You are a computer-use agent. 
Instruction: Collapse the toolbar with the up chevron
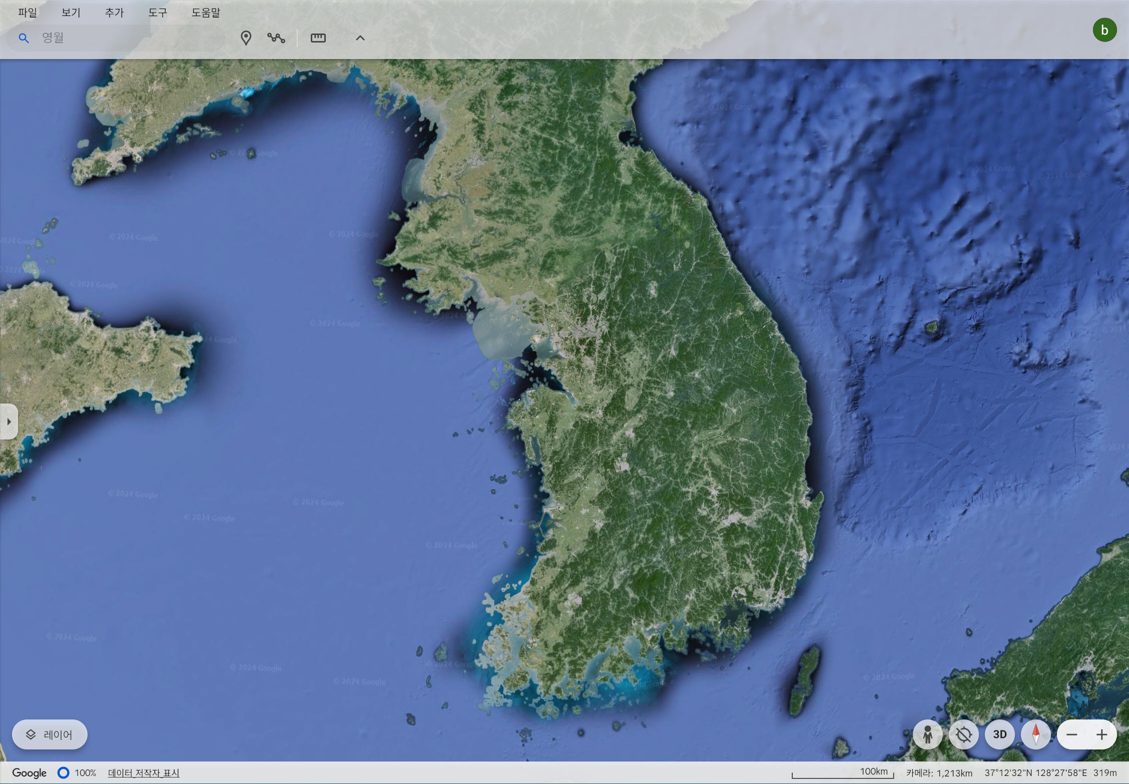pos(360,38)
